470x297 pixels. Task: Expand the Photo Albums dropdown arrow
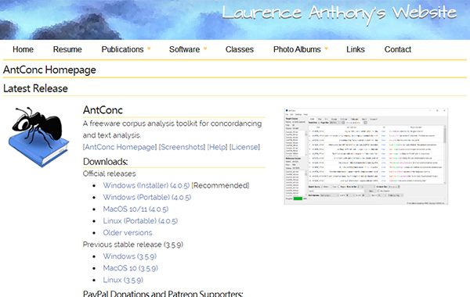click(x=327, y=48)
